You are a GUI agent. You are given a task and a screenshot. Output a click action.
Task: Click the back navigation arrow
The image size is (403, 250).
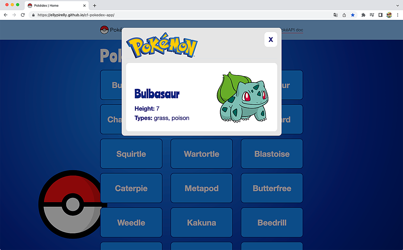tap(5, 15)
